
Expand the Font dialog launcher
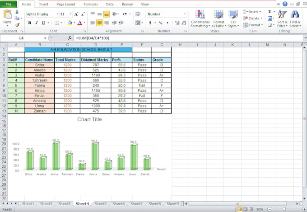click(x=84, y=31)
